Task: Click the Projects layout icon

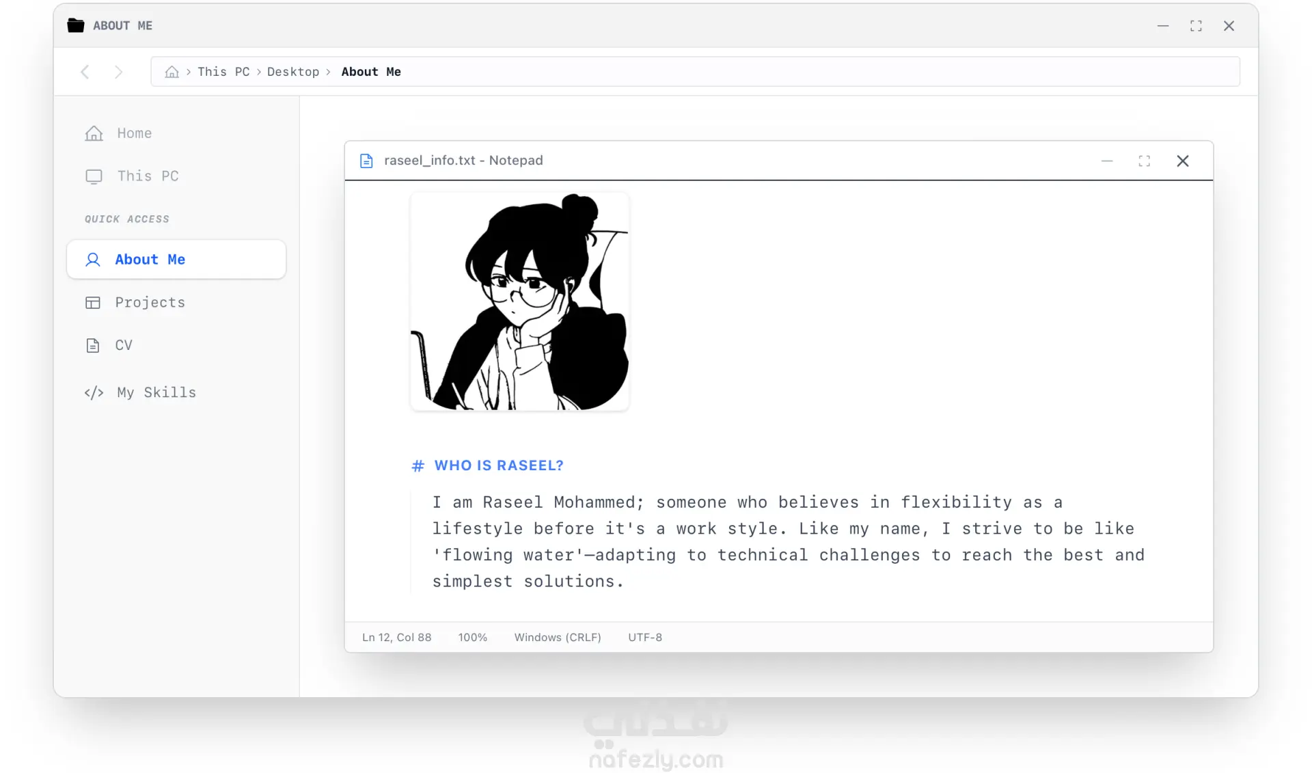Action: (93, 303)
